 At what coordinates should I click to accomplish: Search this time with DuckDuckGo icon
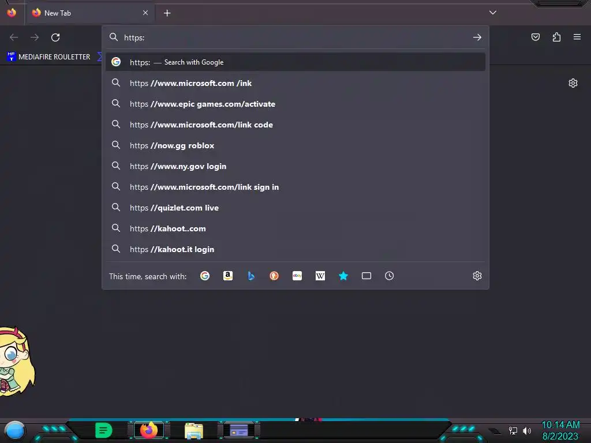(274, 276)
